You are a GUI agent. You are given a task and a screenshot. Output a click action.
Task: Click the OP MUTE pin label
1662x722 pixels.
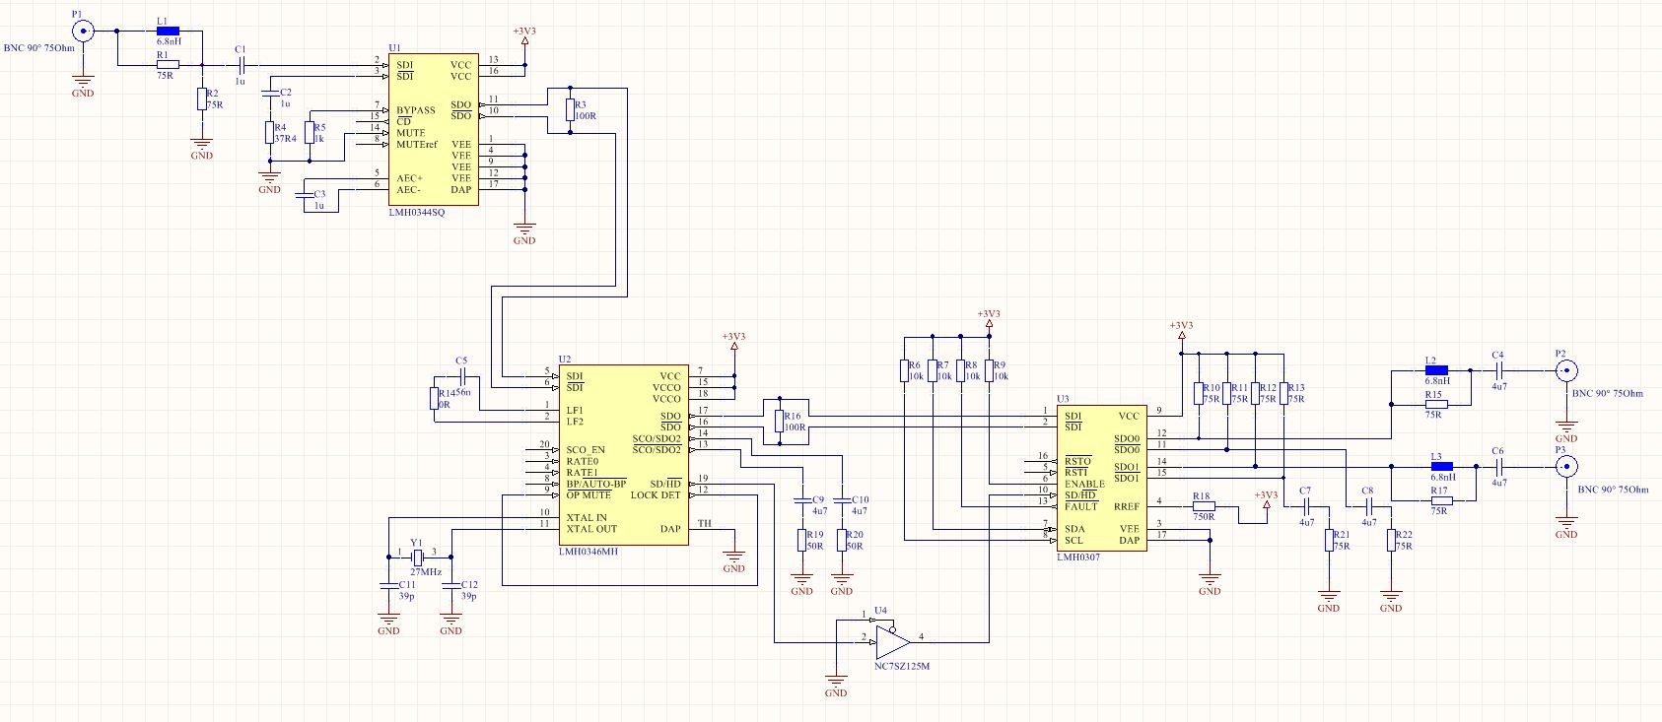pos(589,494)
